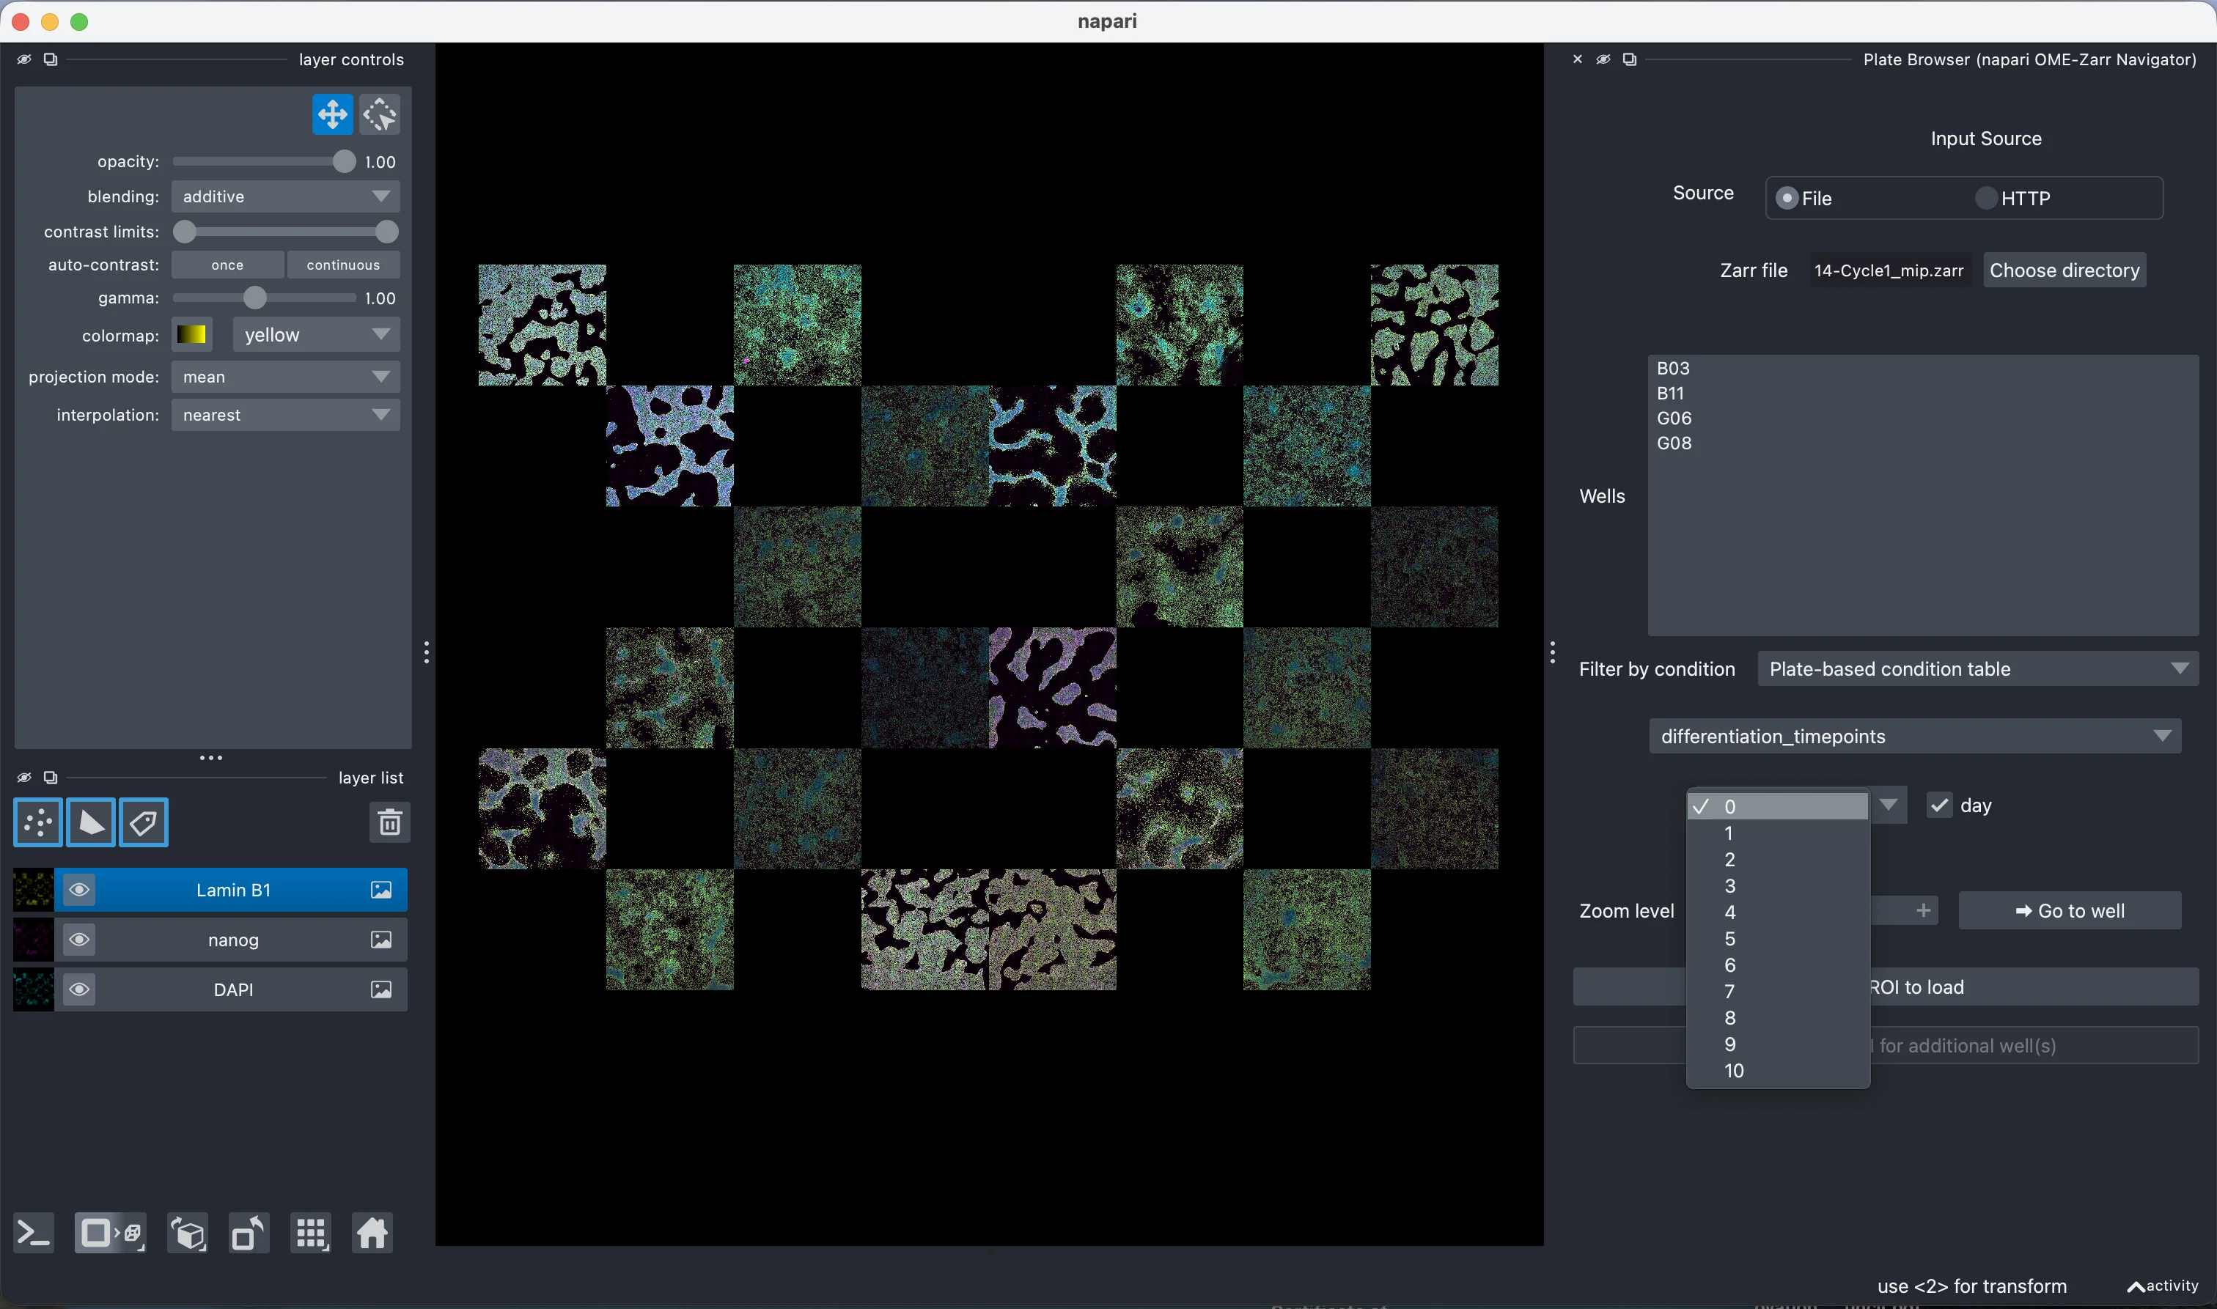Hide the layer list panel
Image resolution: width=2217 pixels, height=1309 pixels.
pos(25,777)
